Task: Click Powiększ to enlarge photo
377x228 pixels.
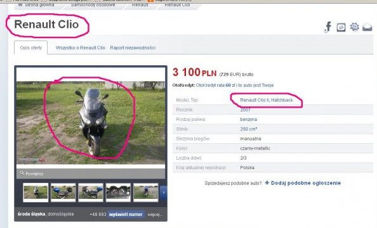Action: click(x=34, y=174)
